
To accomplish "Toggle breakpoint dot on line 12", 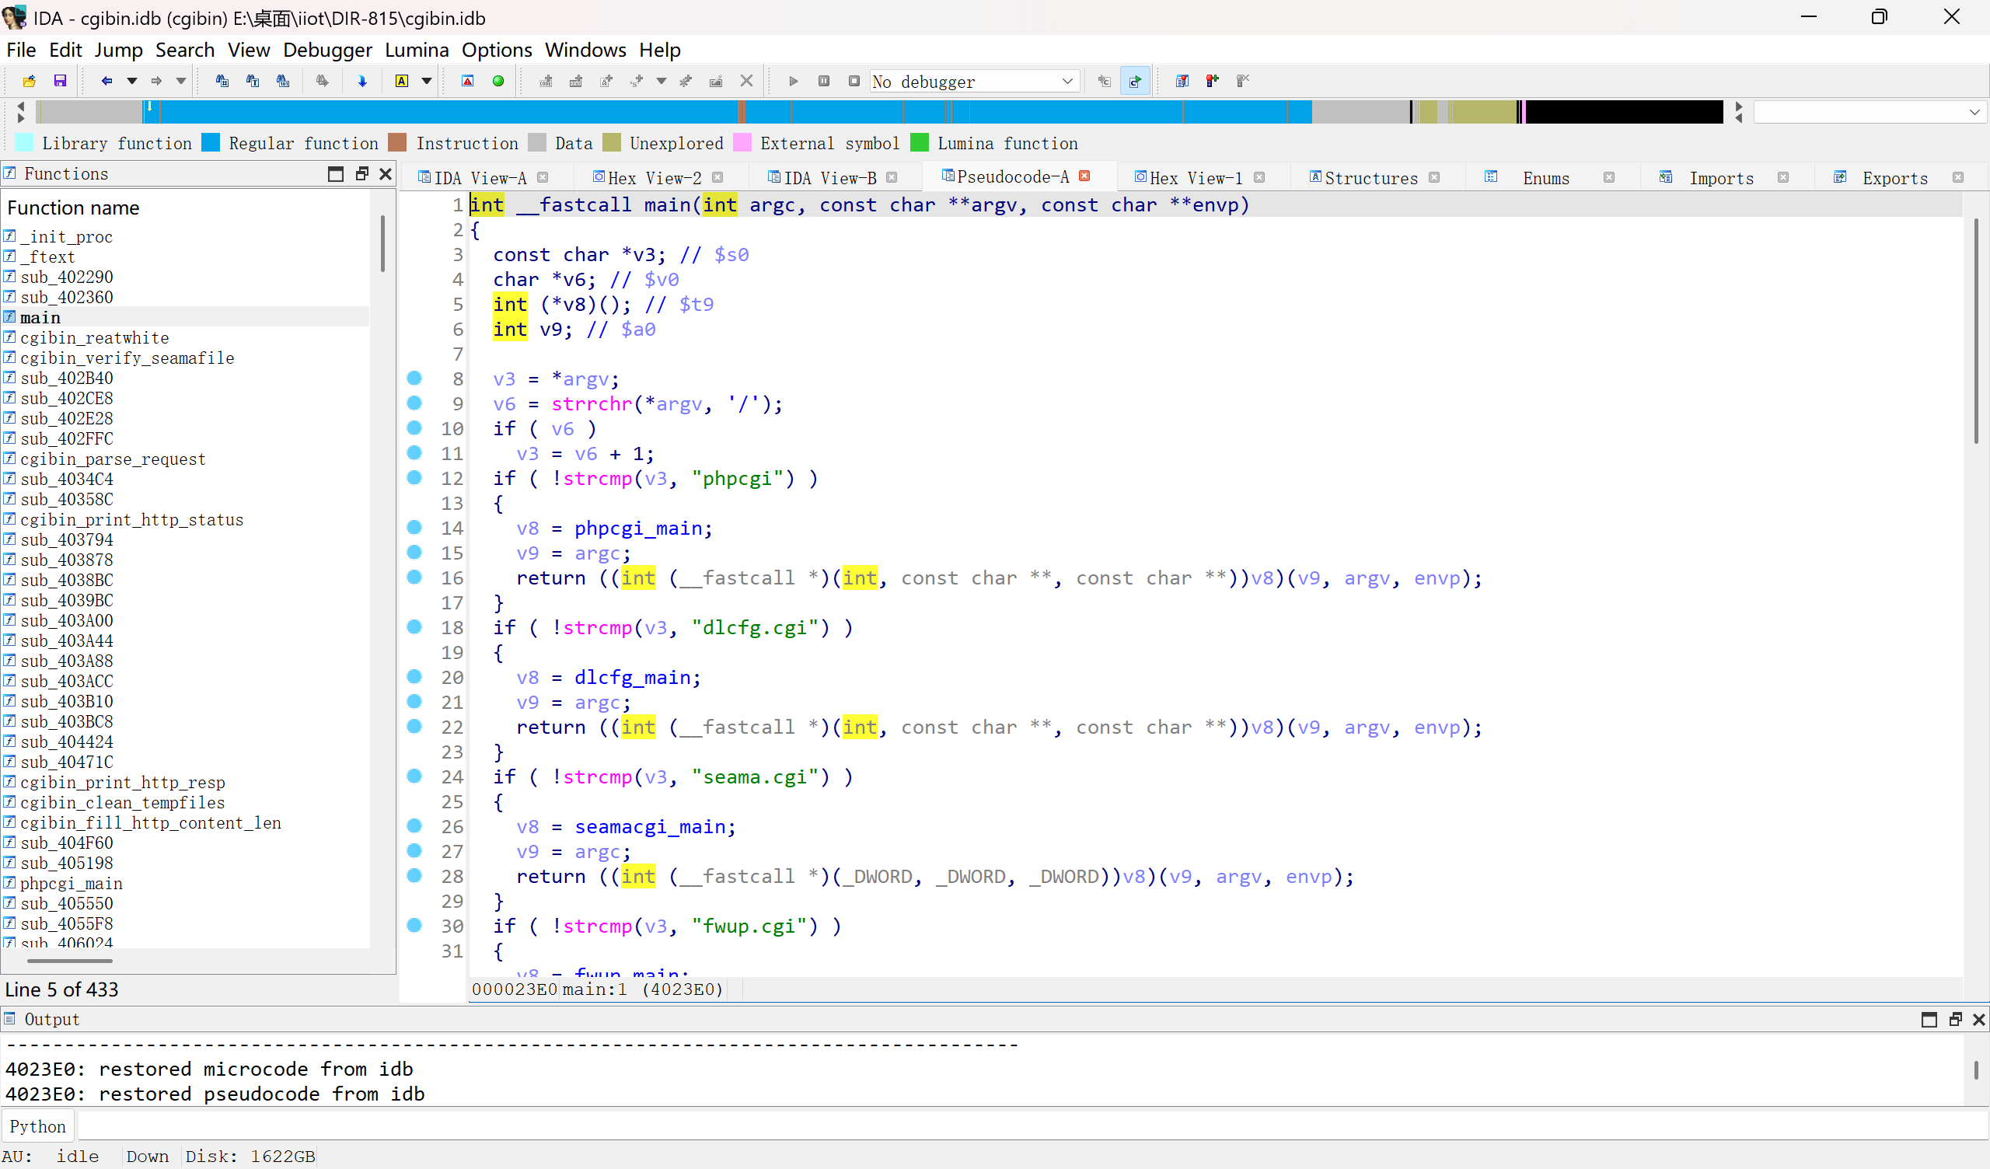I will point(414,478).
